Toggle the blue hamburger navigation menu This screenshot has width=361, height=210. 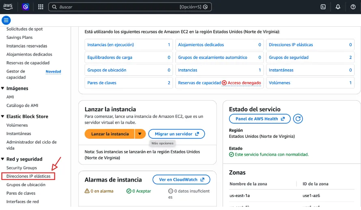(x=6, y=20)
